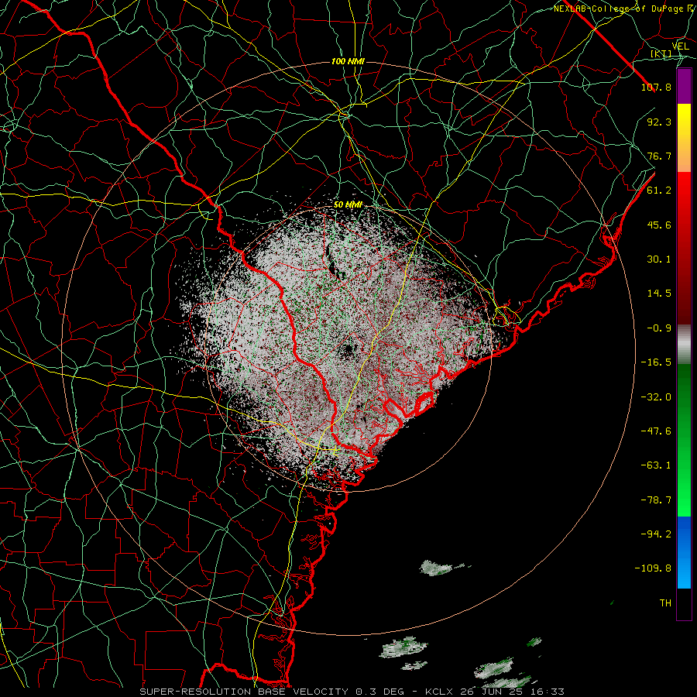The width and height of the screenshot is (697, 697).
Task: Click the -47.6 value on the velocity scale
Action: coord(656,431)
